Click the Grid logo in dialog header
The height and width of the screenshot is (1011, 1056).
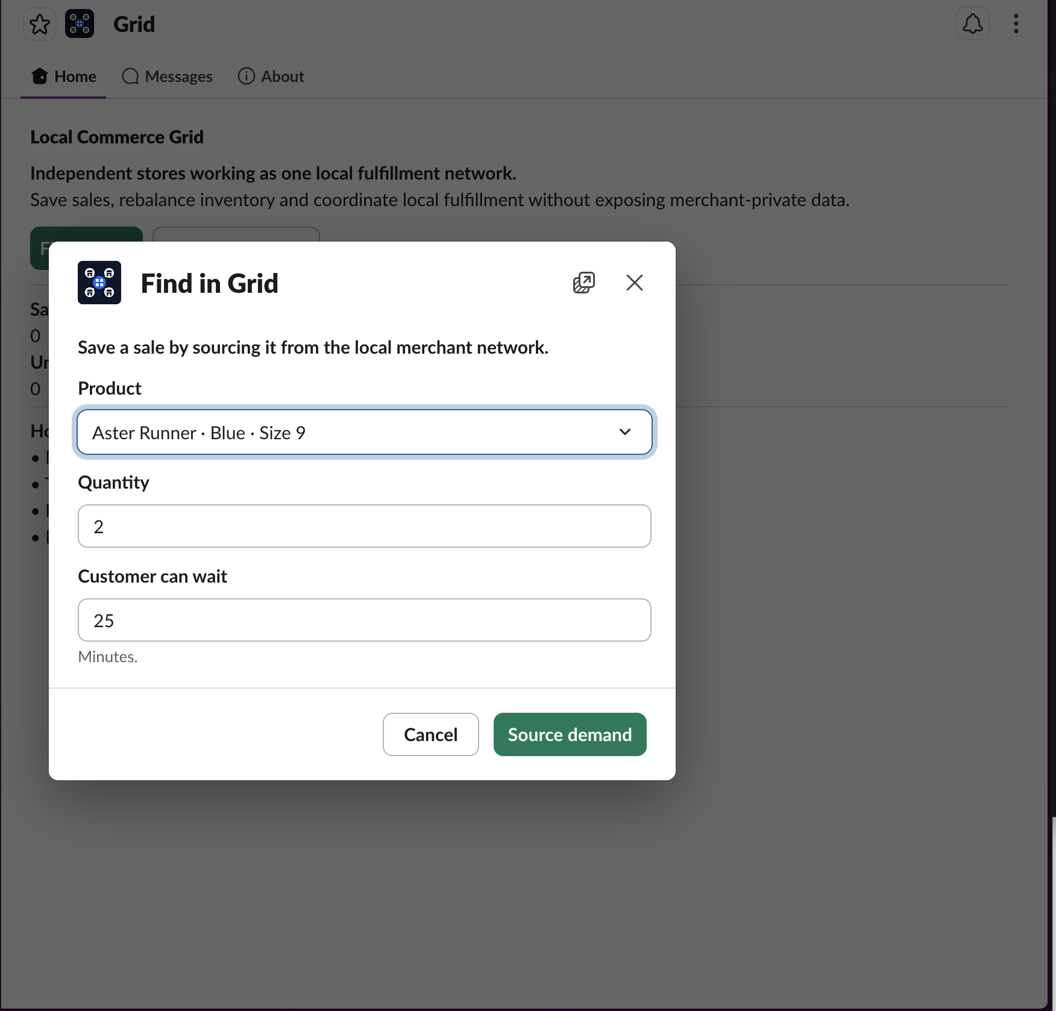click(99, 283)
